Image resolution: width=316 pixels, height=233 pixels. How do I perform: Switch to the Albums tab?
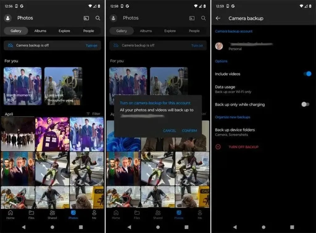[x=40, y=31]
